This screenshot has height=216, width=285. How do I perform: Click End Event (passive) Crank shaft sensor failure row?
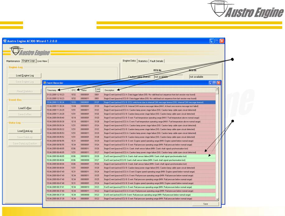tap(131, 156)
